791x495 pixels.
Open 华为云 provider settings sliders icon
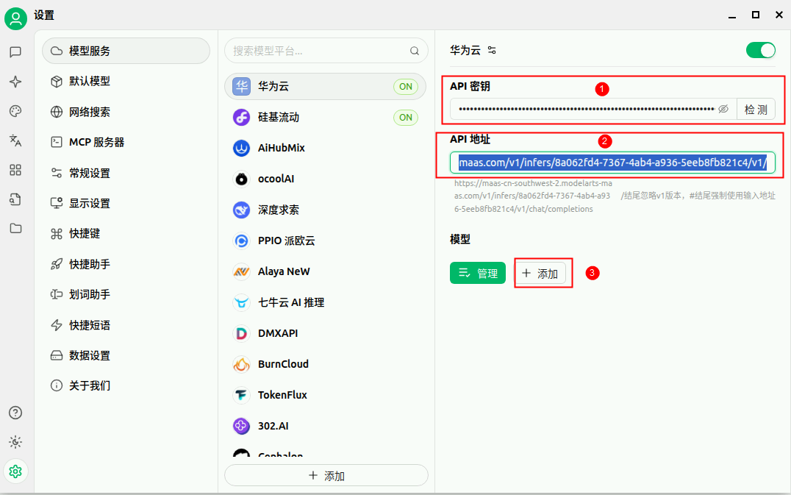click(492, 51)
